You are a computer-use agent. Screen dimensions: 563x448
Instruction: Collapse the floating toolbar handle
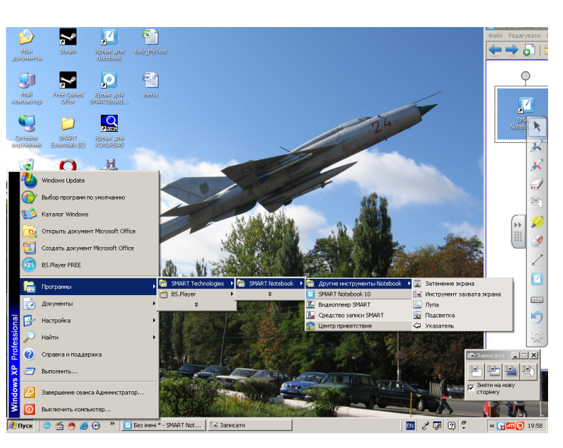pos(518,231)
